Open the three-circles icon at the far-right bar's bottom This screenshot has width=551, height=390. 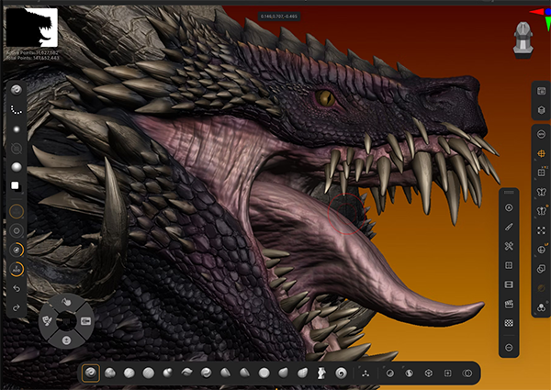(541, 307)
